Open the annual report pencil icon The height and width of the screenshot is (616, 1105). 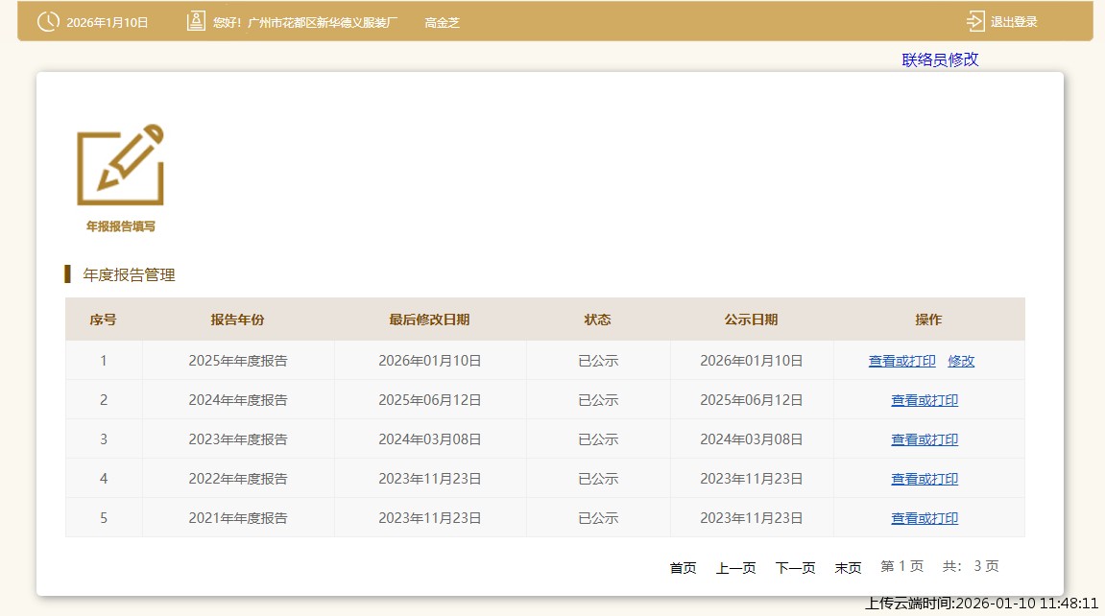(x=120, y=165)
